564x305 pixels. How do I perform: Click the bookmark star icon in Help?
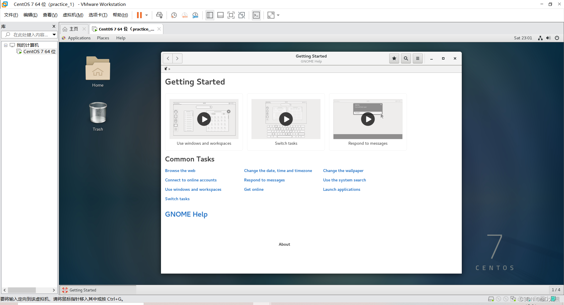tap(394, 58)
